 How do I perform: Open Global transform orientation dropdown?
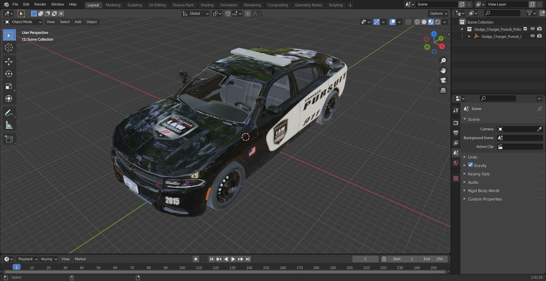[195, 14]
